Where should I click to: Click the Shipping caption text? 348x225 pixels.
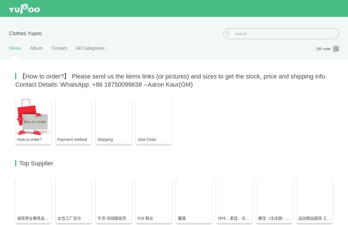tap(105, 139)
